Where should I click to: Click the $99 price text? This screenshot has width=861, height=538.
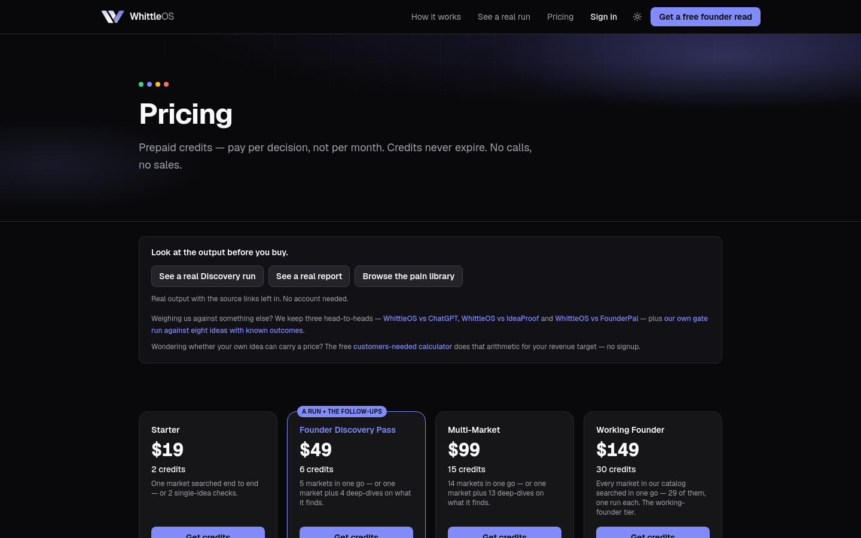click(464, 450)
